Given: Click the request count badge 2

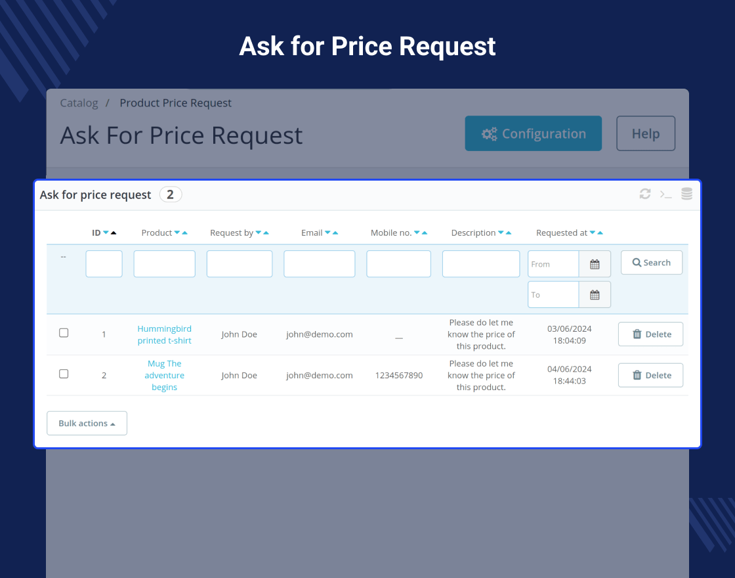Looking at the screenshot, I should point(171,194).
